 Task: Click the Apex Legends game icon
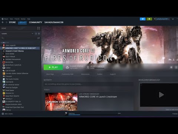point(4,45)
